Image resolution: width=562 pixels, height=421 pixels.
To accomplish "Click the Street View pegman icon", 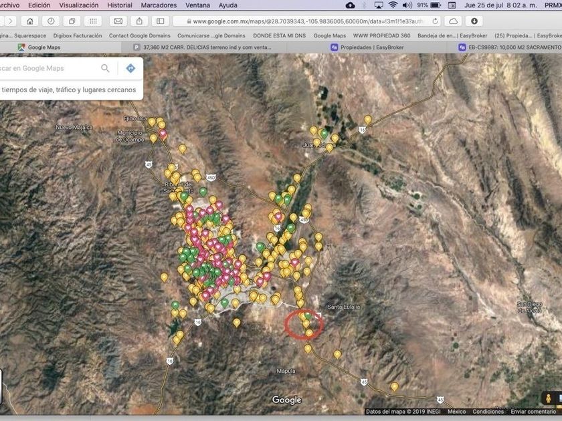I will coord(549,399).
